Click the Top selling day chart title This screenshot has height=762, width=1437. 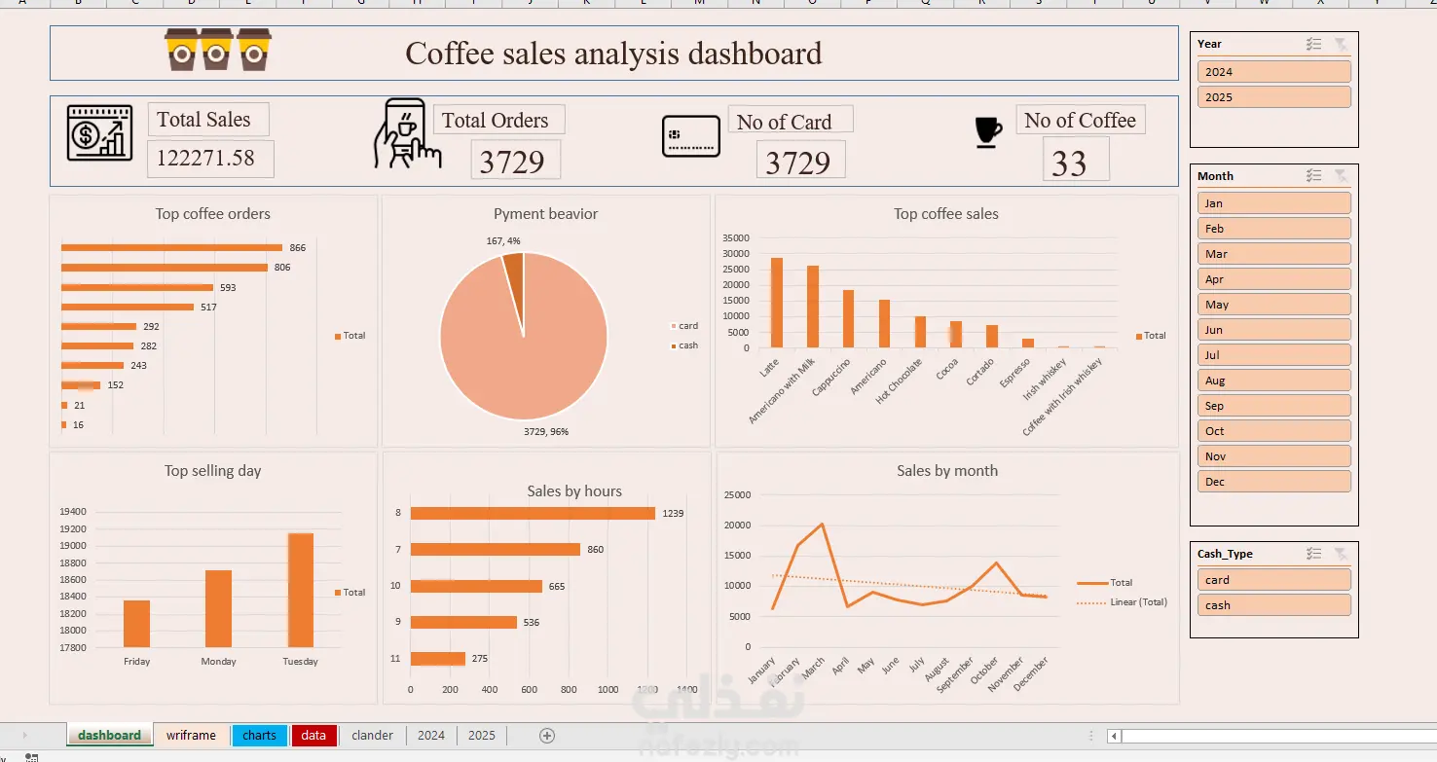point(213,471)
